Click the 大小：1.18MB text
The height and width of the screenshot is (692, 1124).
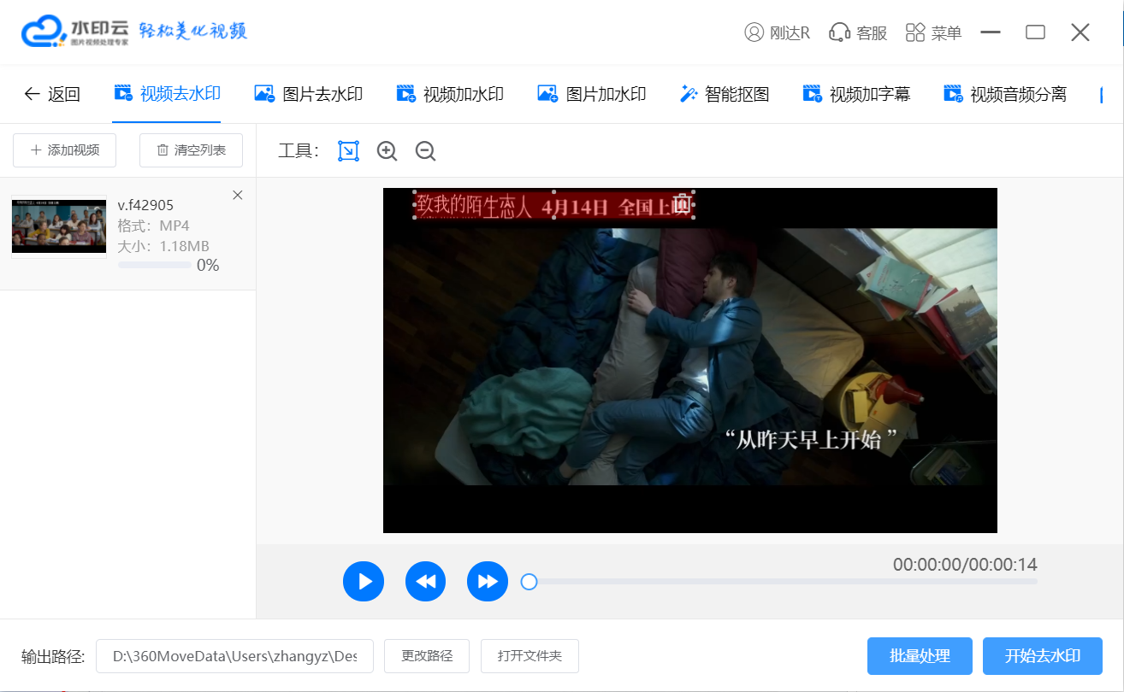tap(163, 246)
